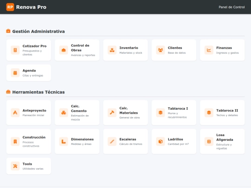This screenshot has width=251, height=188.
Task: Open the Calc. Cemento card
Action: pos(77,113)
